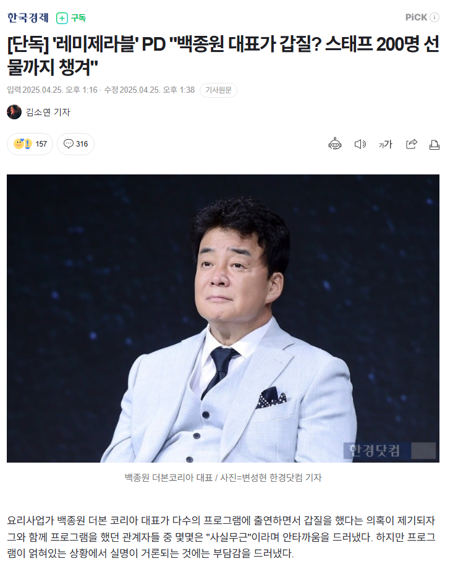Open PiCK info circle icon
The width and height of the screenshot is (458, 569).
coord(435,17)
